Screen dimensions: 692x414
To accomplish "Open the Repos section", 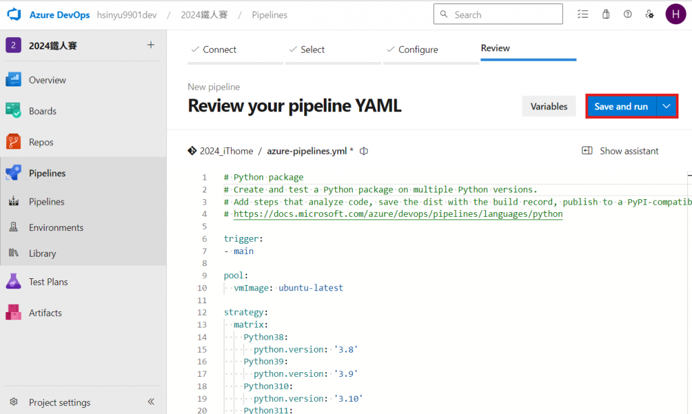I will pos(41,142).
